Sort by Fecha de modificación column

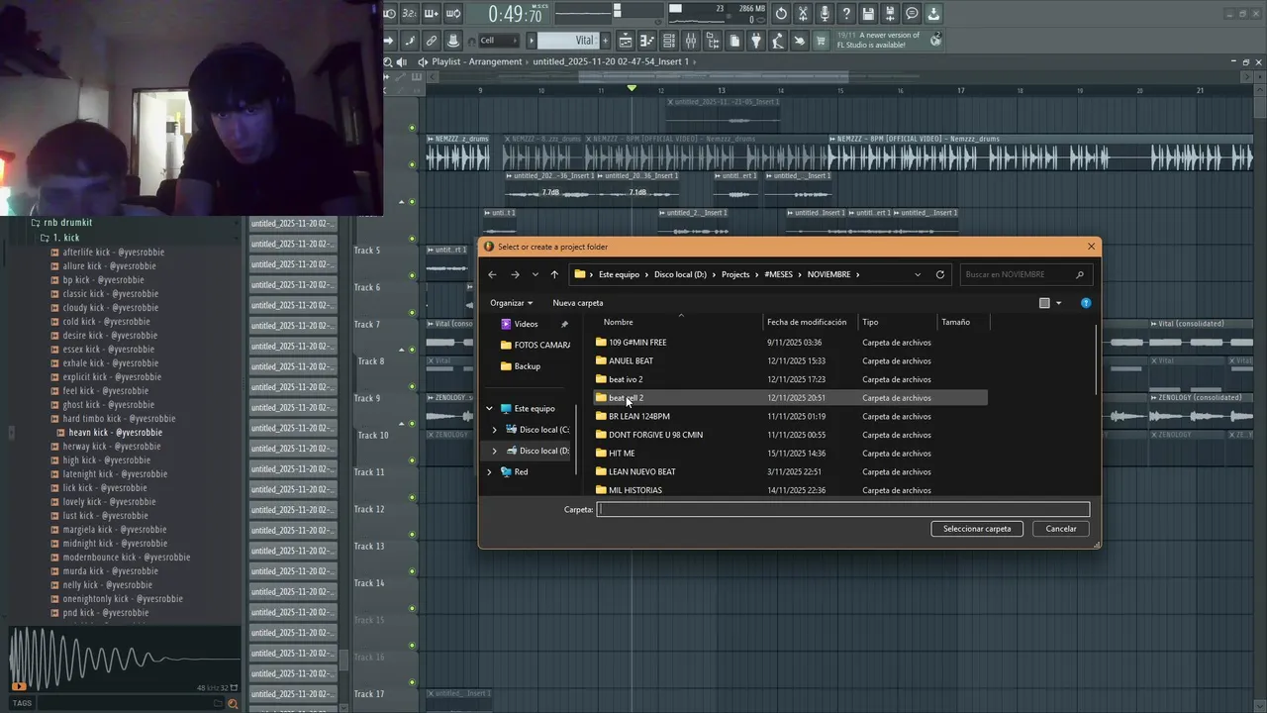[x=807, y=322]
